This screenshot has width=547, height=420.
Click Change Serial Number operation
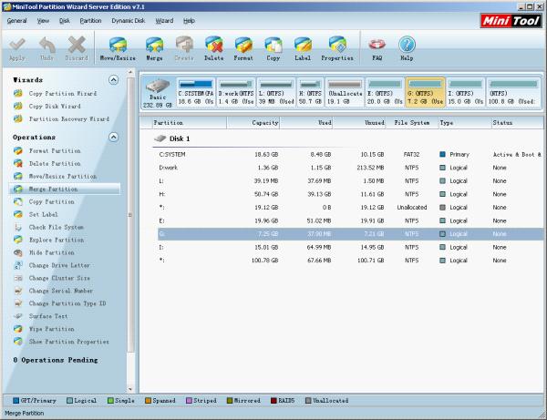tap(61, 291)
